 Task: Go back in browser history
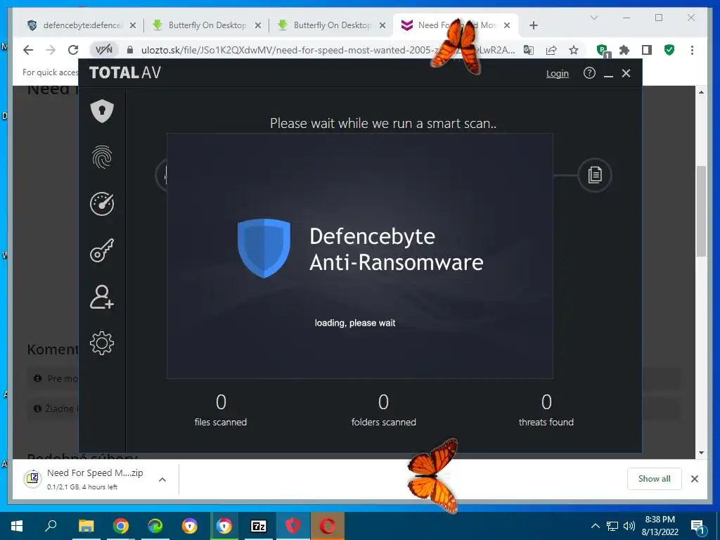click(x=28, y=50)
